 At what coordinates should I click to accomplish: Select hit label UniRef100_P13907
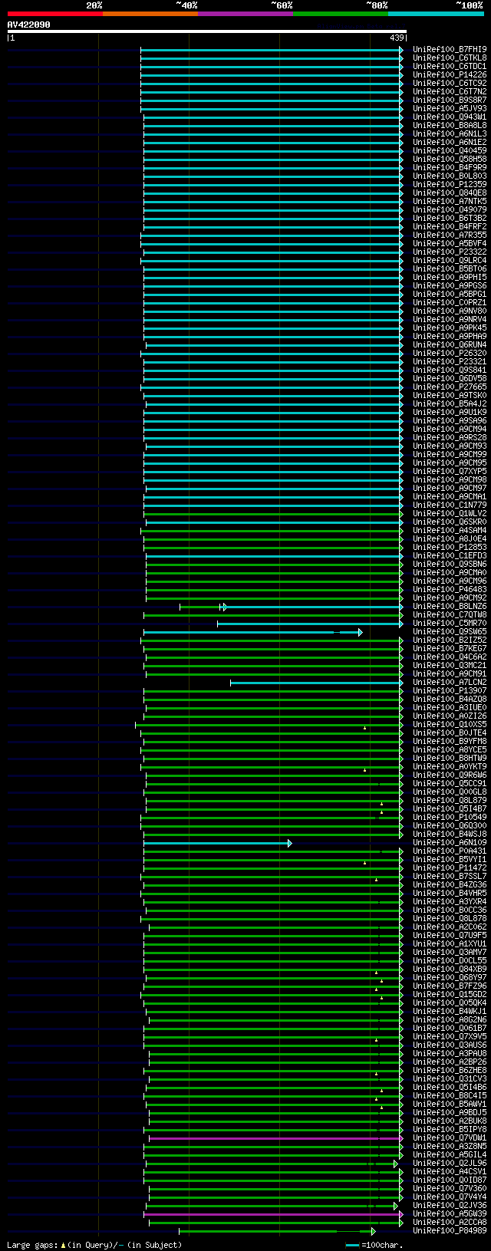450,691
